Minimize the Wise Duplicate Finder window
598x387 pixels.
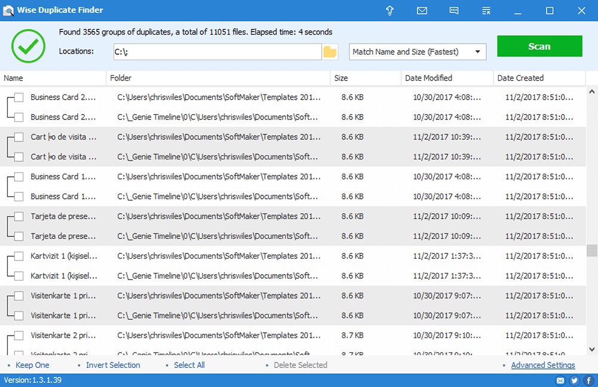517,11
